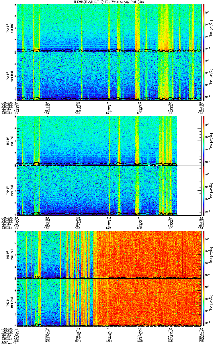
Task: Click the THE B-parallel spectrogram panel
Action: [109, 303]
